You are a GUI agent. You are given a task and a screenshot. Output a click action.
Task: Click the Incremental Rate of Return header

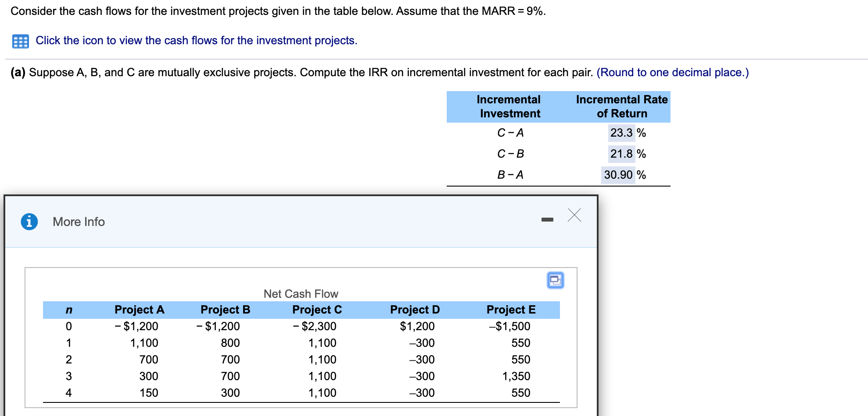[x=622, y=106]
